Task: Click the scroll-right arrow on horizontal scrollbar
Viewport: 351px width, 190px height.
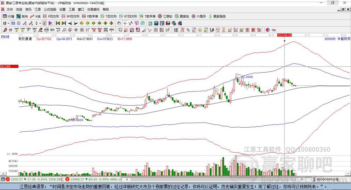Action: click(x=302, y=179)
